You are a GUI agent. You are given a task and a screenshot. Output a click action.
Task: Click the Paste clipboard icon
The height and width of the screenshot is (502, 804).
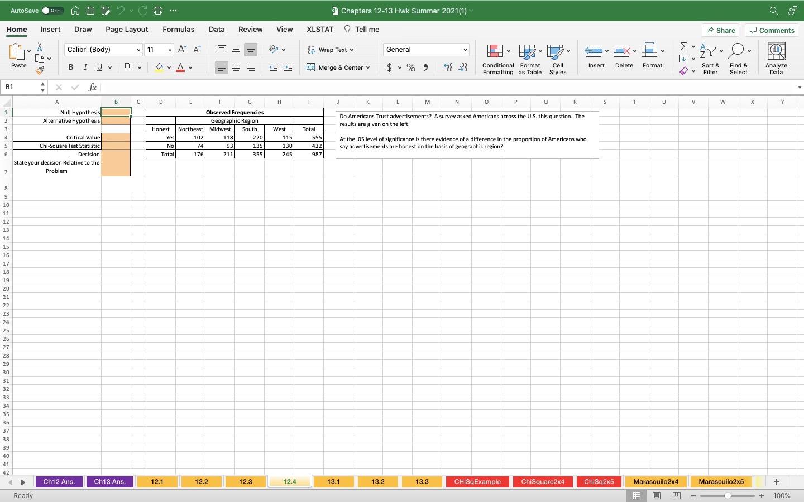point(18,52)
